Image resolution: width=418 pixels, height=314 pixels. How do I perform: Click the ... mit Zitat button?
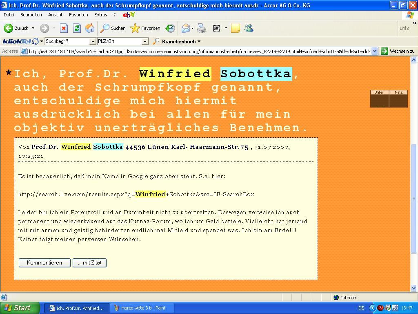(x=89, y=263)
